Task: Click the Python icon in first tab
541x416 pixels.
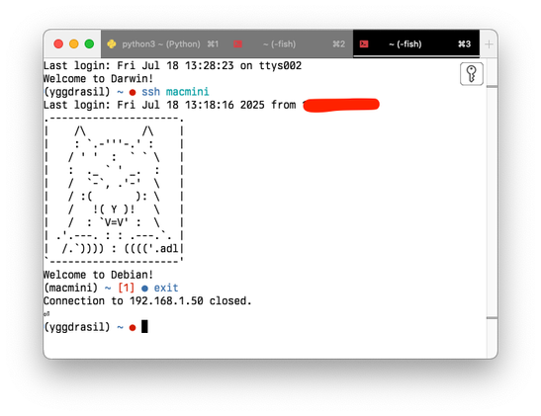Action: (112, 43)
